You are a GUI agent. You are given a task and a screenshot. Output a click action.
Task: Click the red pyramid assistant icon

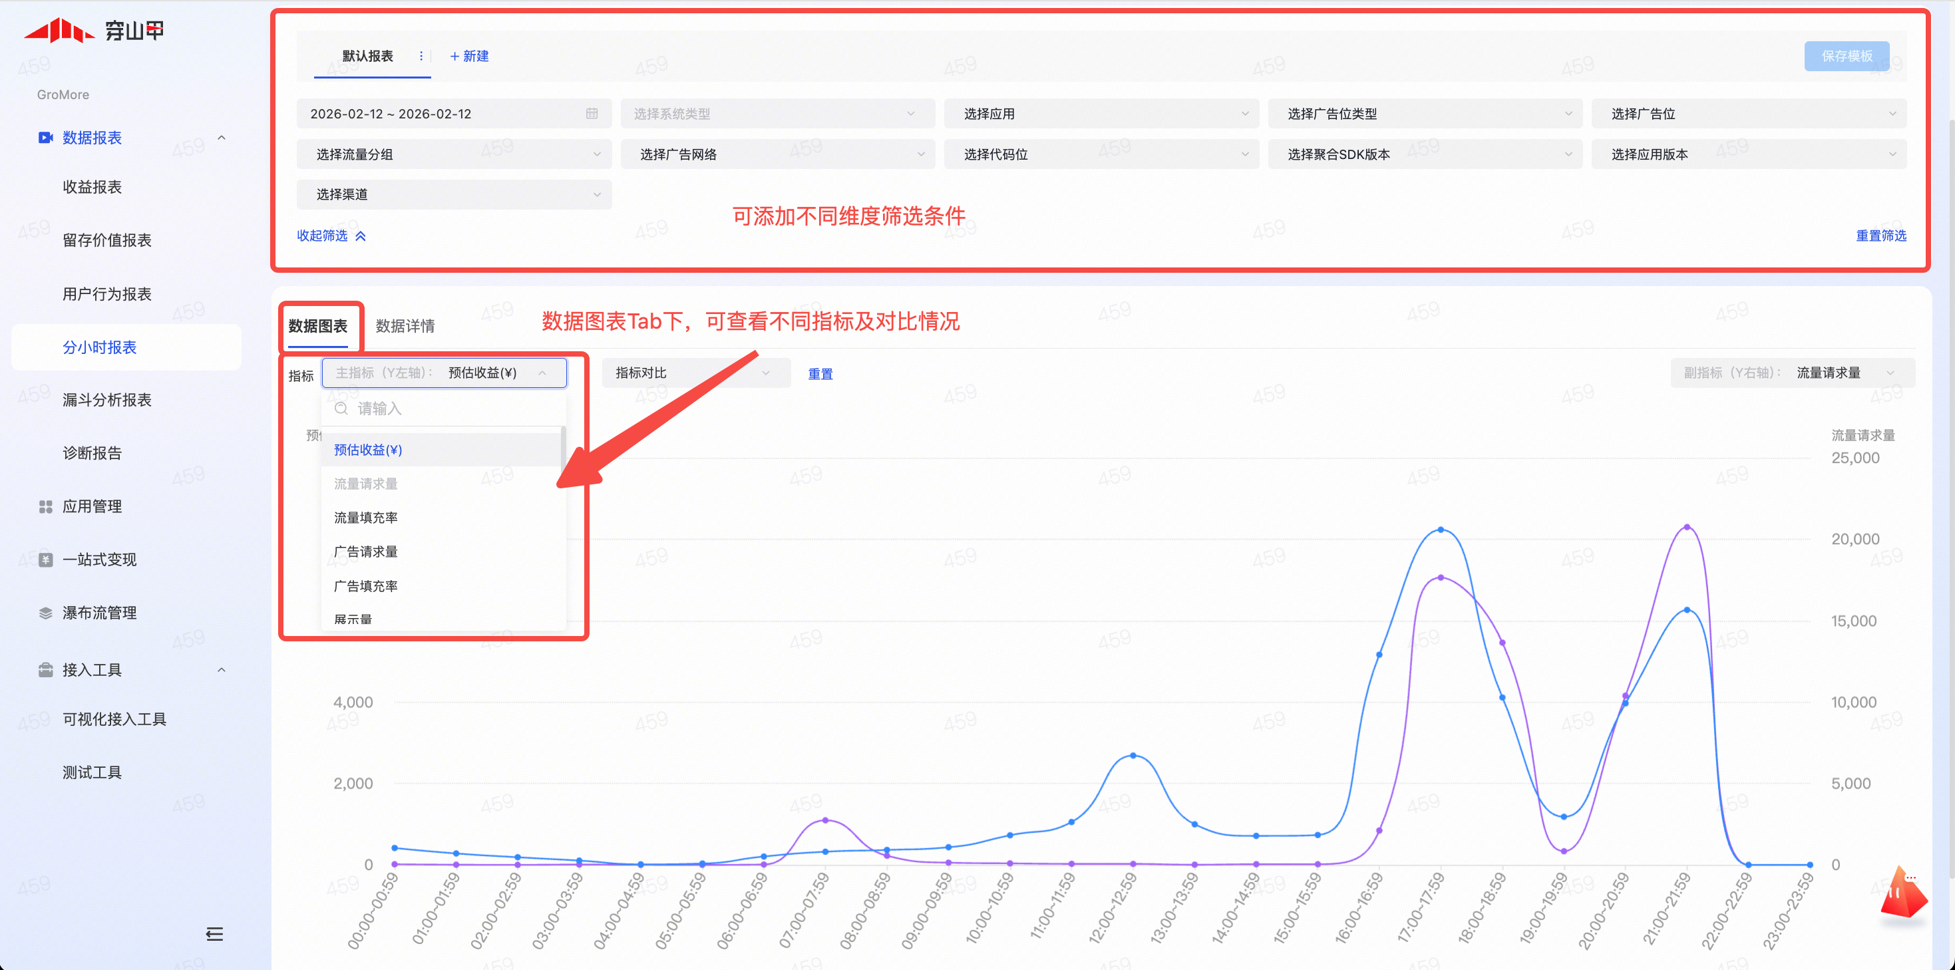coord(1903,895)
